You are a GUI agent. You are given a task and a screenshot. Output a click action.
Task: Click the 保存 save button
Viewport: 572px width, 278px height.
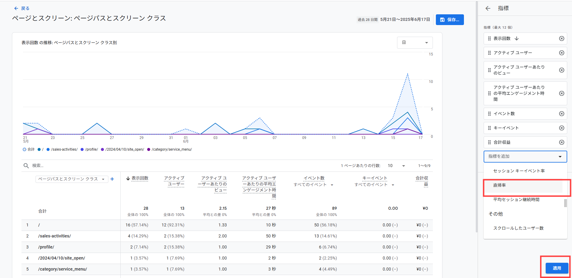450,20
